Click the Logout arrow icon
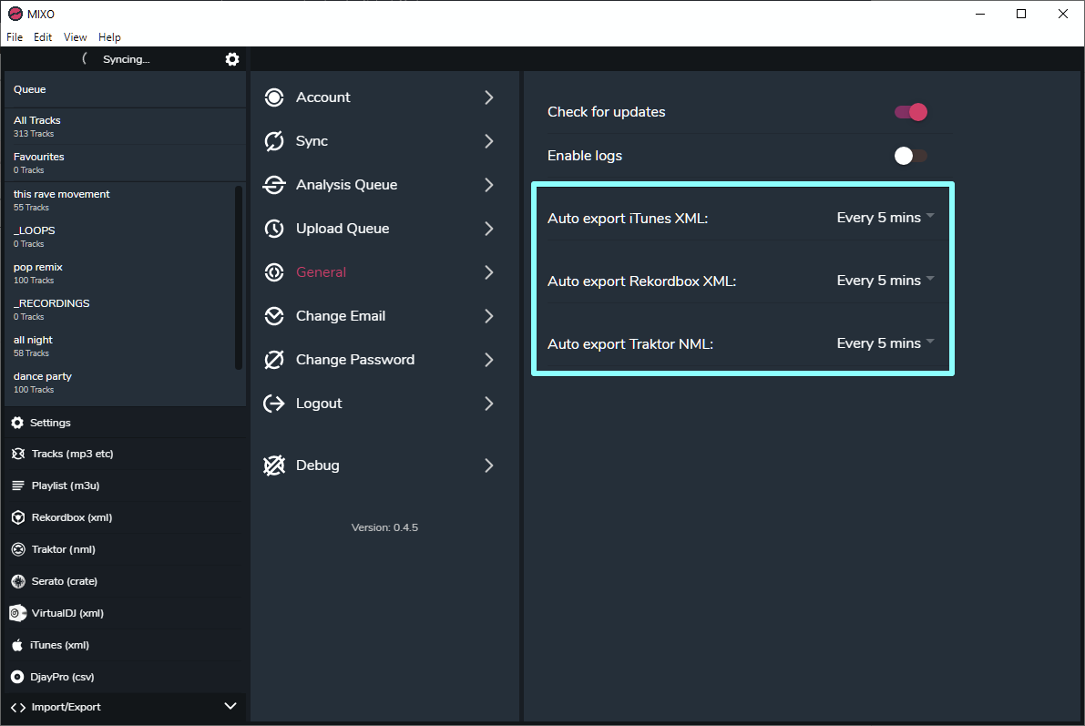 (x=274, y=404)
